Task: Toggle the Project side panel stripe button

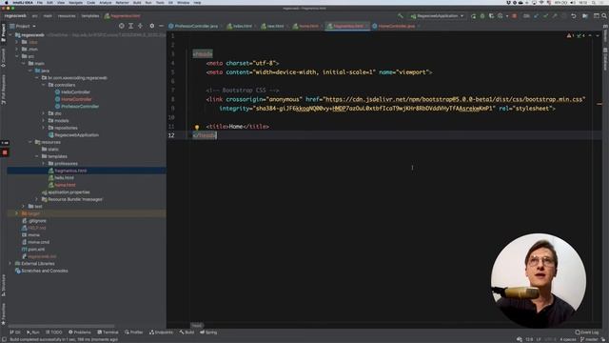Action: click(x=4, y=32)
